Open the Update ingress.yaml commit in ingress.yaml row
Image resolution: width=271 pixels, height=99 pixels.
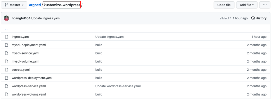coord(110,37)
